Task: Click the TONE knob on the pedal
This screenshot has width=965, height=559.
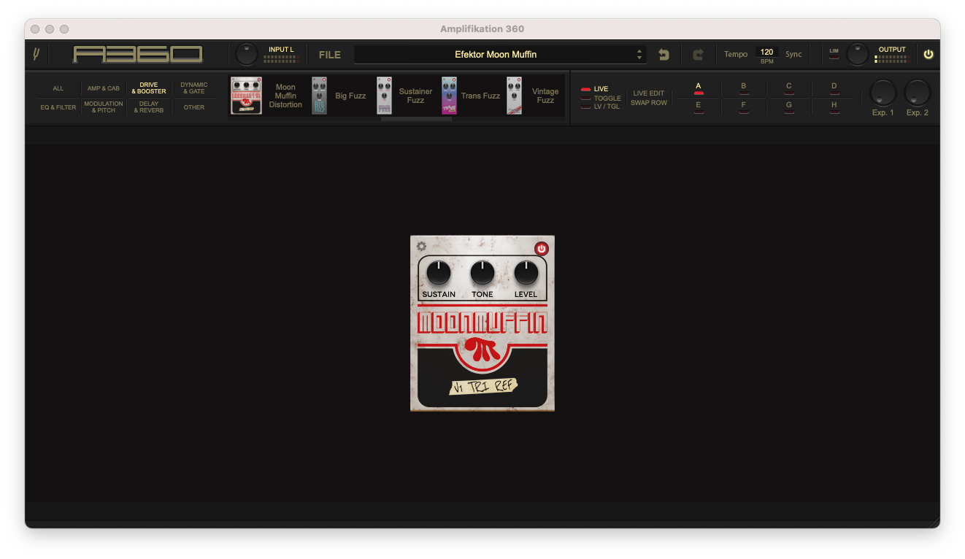Action: click(x=482, y=273)
